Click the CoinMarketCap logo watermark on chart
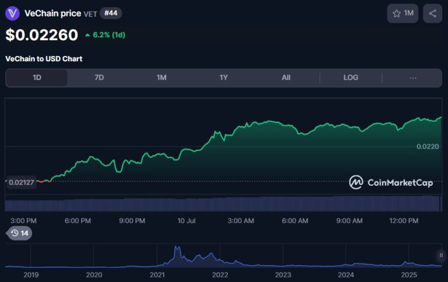 tap(391, 183)
